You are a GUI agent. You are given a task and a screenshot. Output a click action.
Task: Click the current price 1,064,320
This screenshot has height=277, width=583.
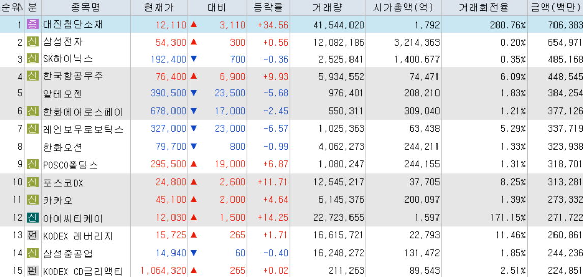[x=164, y=271]
